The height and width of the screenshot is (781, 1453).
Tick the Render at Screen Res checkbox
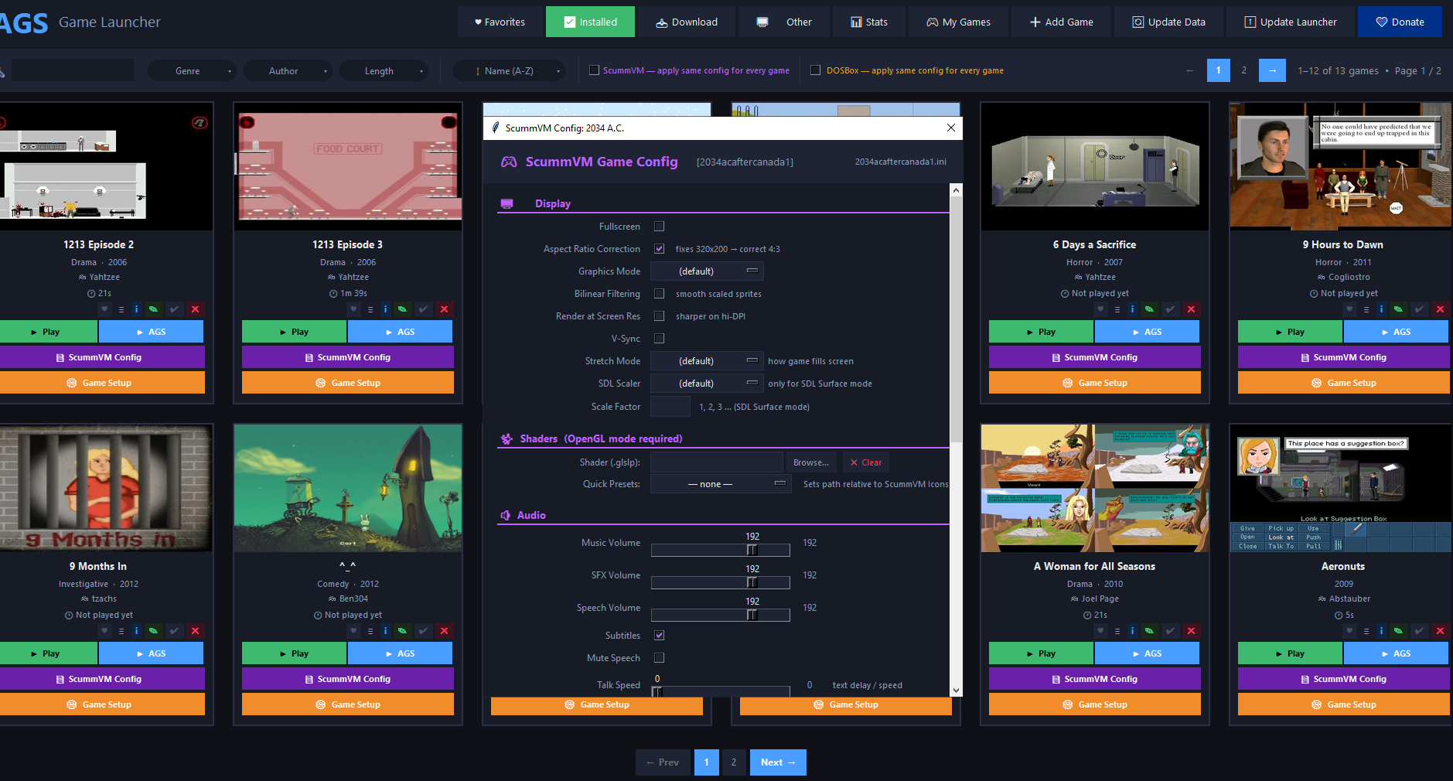coord(660,316)
